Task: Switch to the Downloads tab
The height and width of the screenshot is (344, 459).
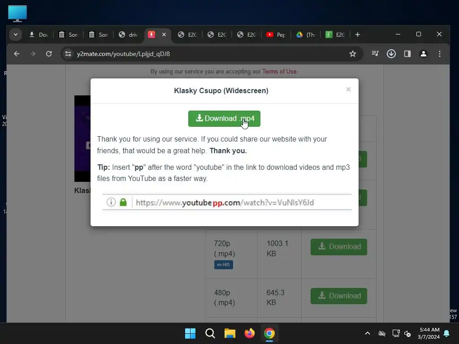Action: [x=39, y=35]
